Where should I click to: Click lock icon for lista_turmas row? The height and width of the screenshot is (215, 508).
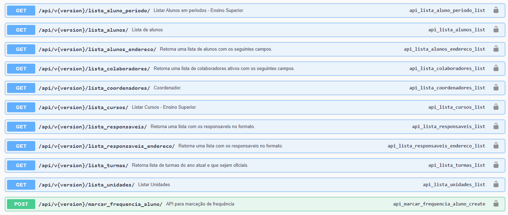point(496,165)
